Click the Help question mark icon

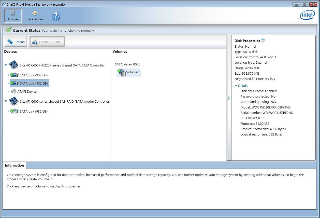(x=56, y=16)
